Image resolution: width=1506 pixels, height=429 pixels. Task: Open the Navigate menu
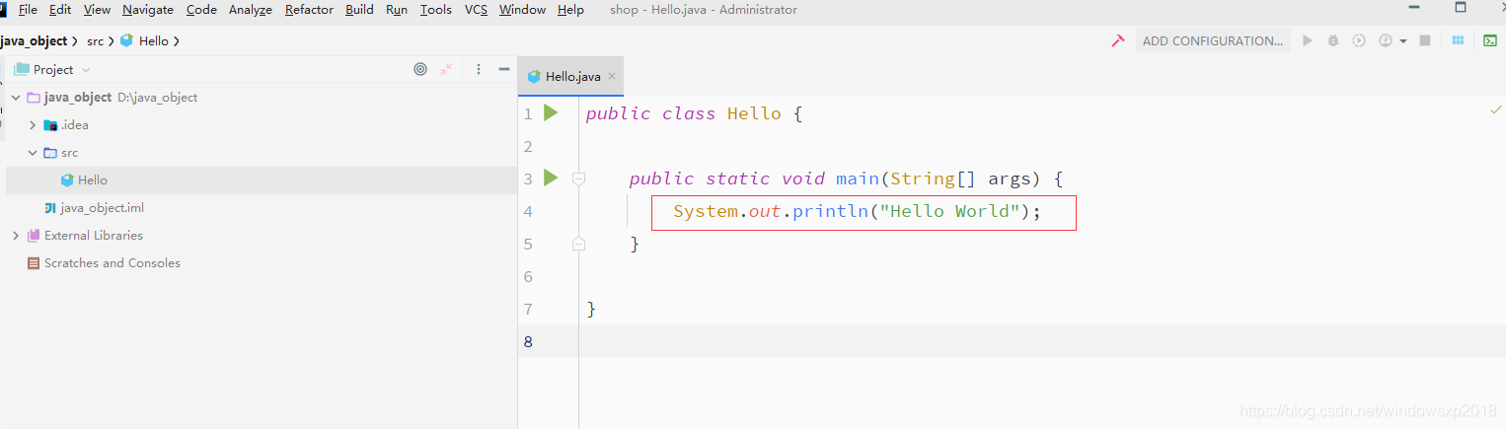click(x=148, y=10)
